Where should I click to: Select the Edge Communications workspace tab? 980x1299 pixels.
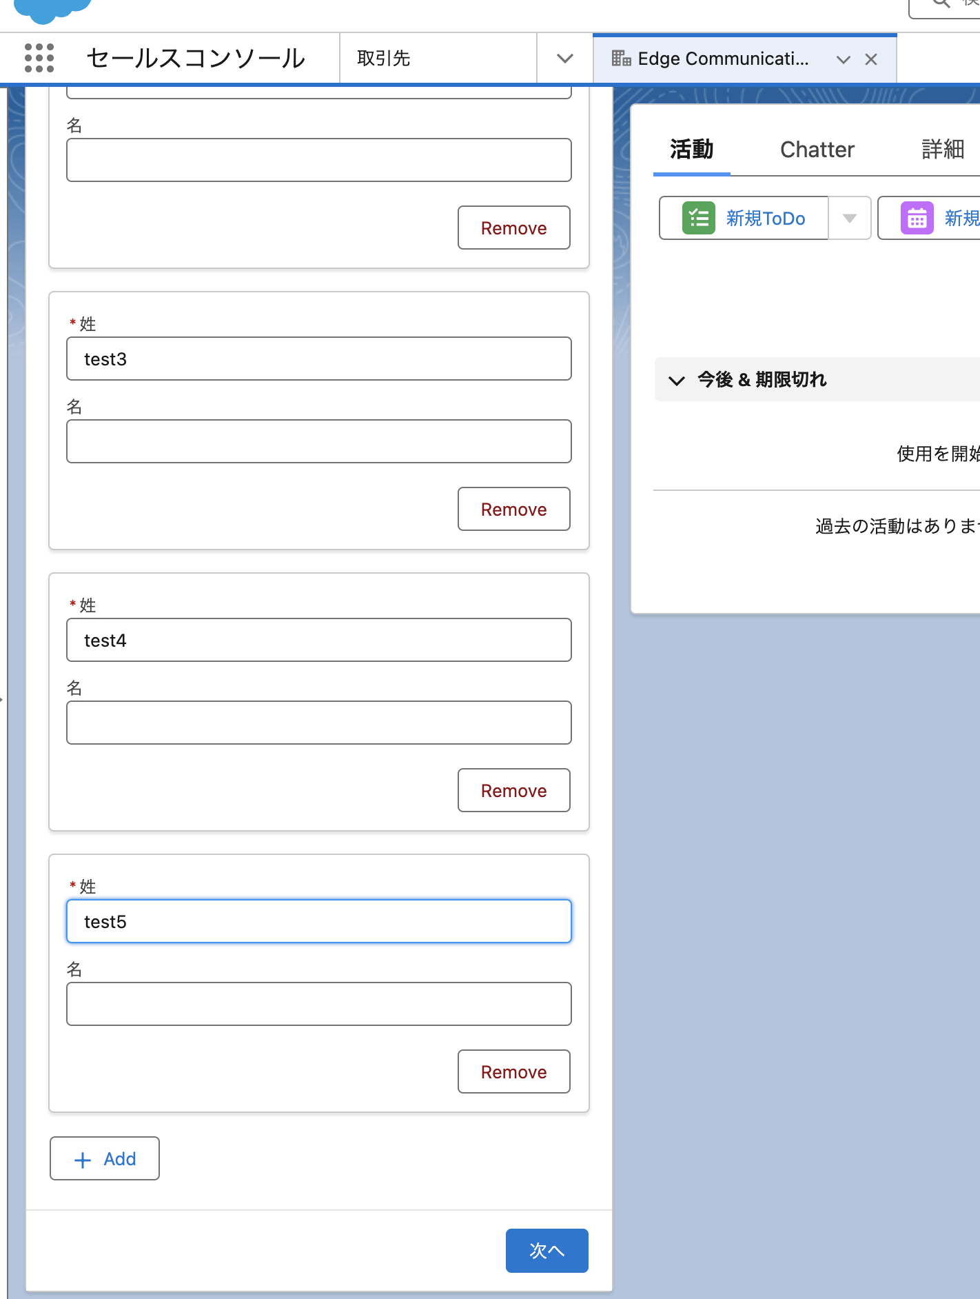[x=723, y=59]
